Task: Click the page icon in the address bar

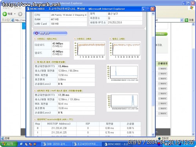Action: (x=13, y=20)
